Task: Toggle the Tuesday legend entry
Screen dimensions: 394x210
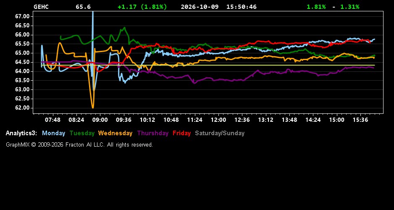Action: click(x=82, y=133)
